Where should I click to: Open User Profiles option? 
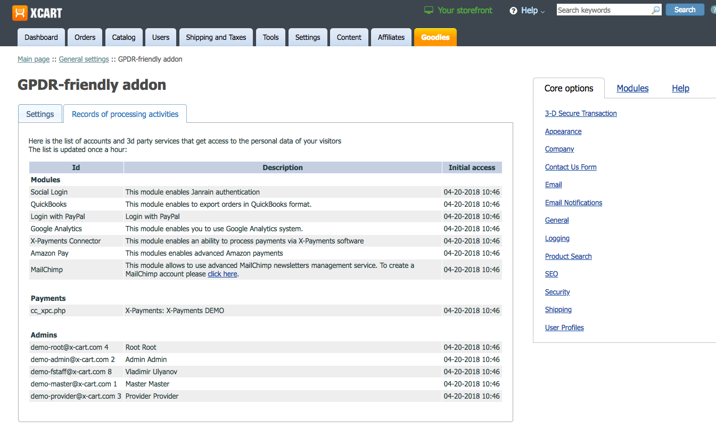564,327
